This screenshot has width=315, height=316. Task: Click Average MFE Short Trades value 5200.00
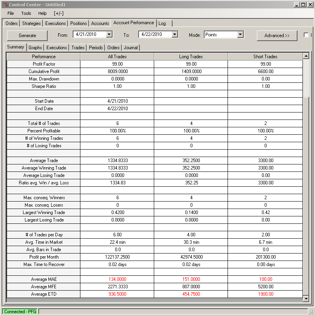(x=266, y=287)
